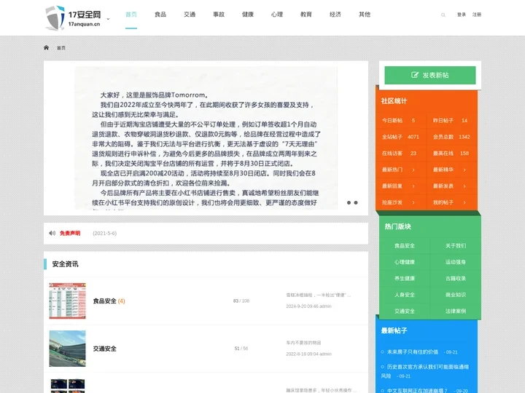The height and width of the screenshot is (393, 525).
Task: Expand the dropdown arrow beside the logo
Action: pos(108,19)
